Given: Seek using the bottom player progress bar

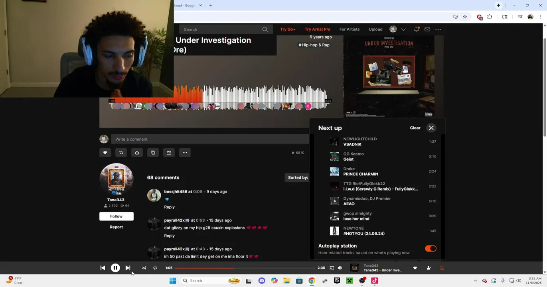Looking at the screenshot, I should [x=244, y=268].
